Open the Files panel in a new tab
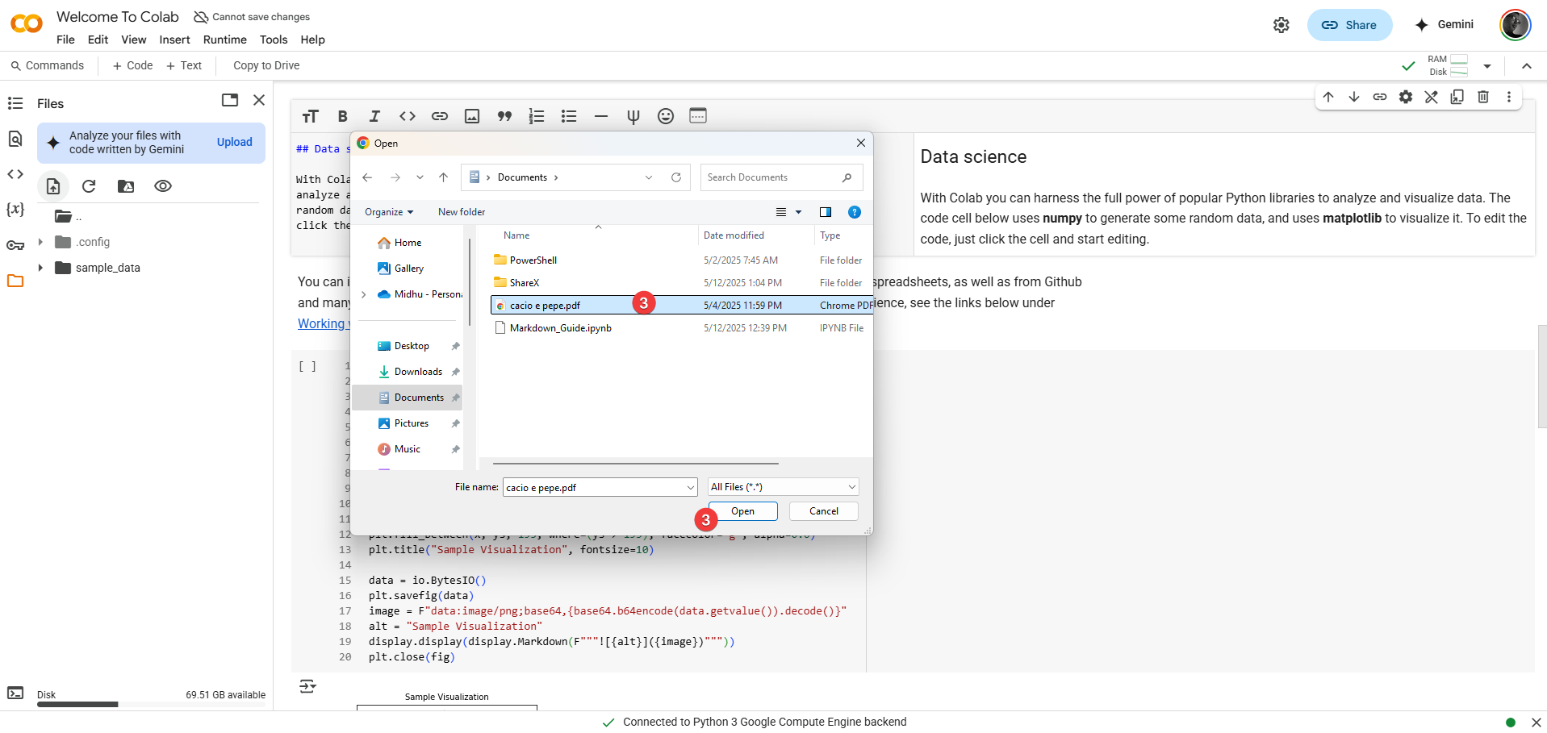The image size is (1547, 733). 230,100
